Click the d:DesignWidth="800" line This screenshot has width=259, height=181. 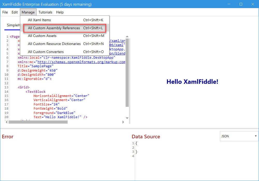(x=37, y=75)
